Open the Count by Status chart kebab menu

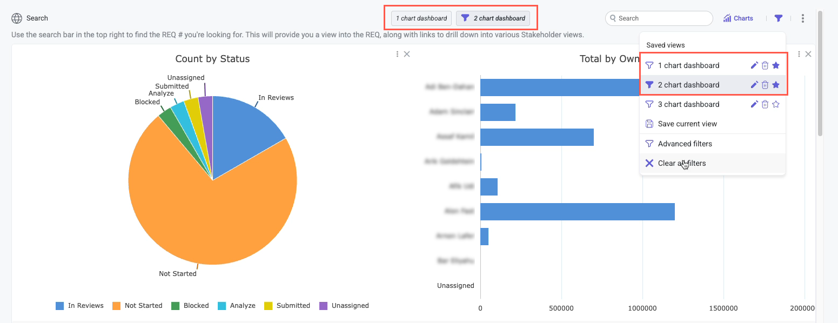398,54
